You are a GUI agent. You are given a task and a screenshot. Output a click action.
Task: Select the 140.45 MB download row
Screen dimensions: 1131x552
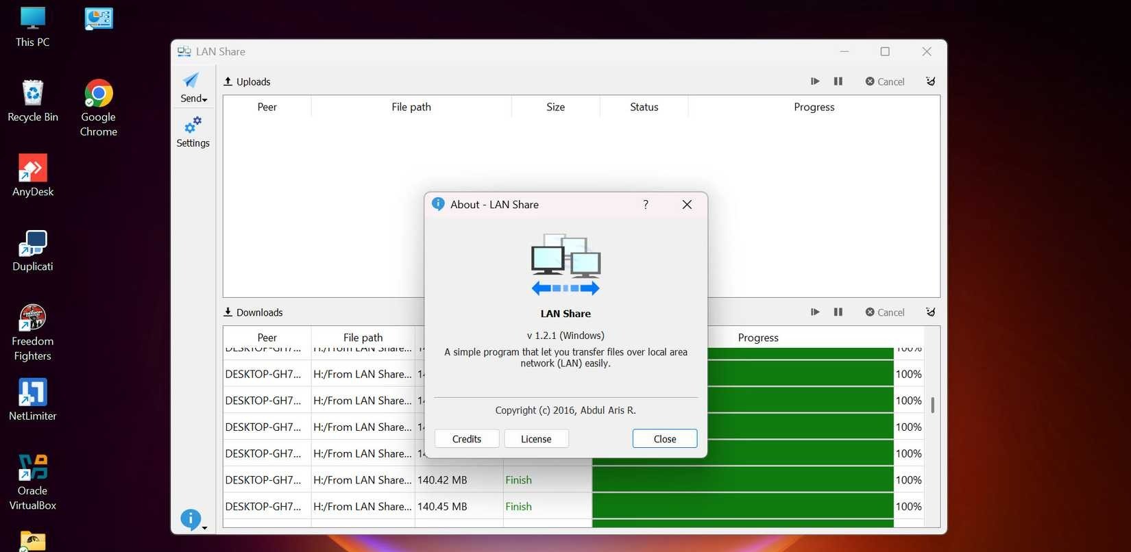pyautogui.click(x=442, y=507)
